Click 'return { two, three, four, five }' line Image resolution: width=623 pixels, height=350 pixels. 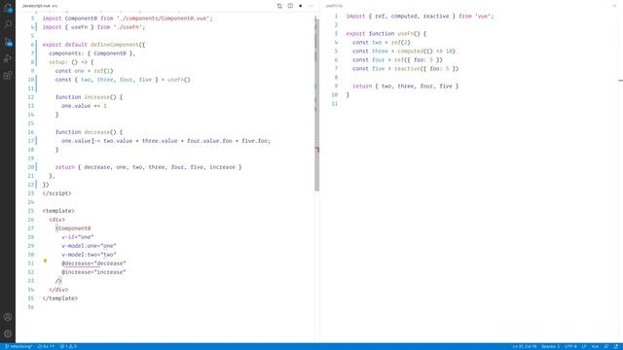(405, 87)
